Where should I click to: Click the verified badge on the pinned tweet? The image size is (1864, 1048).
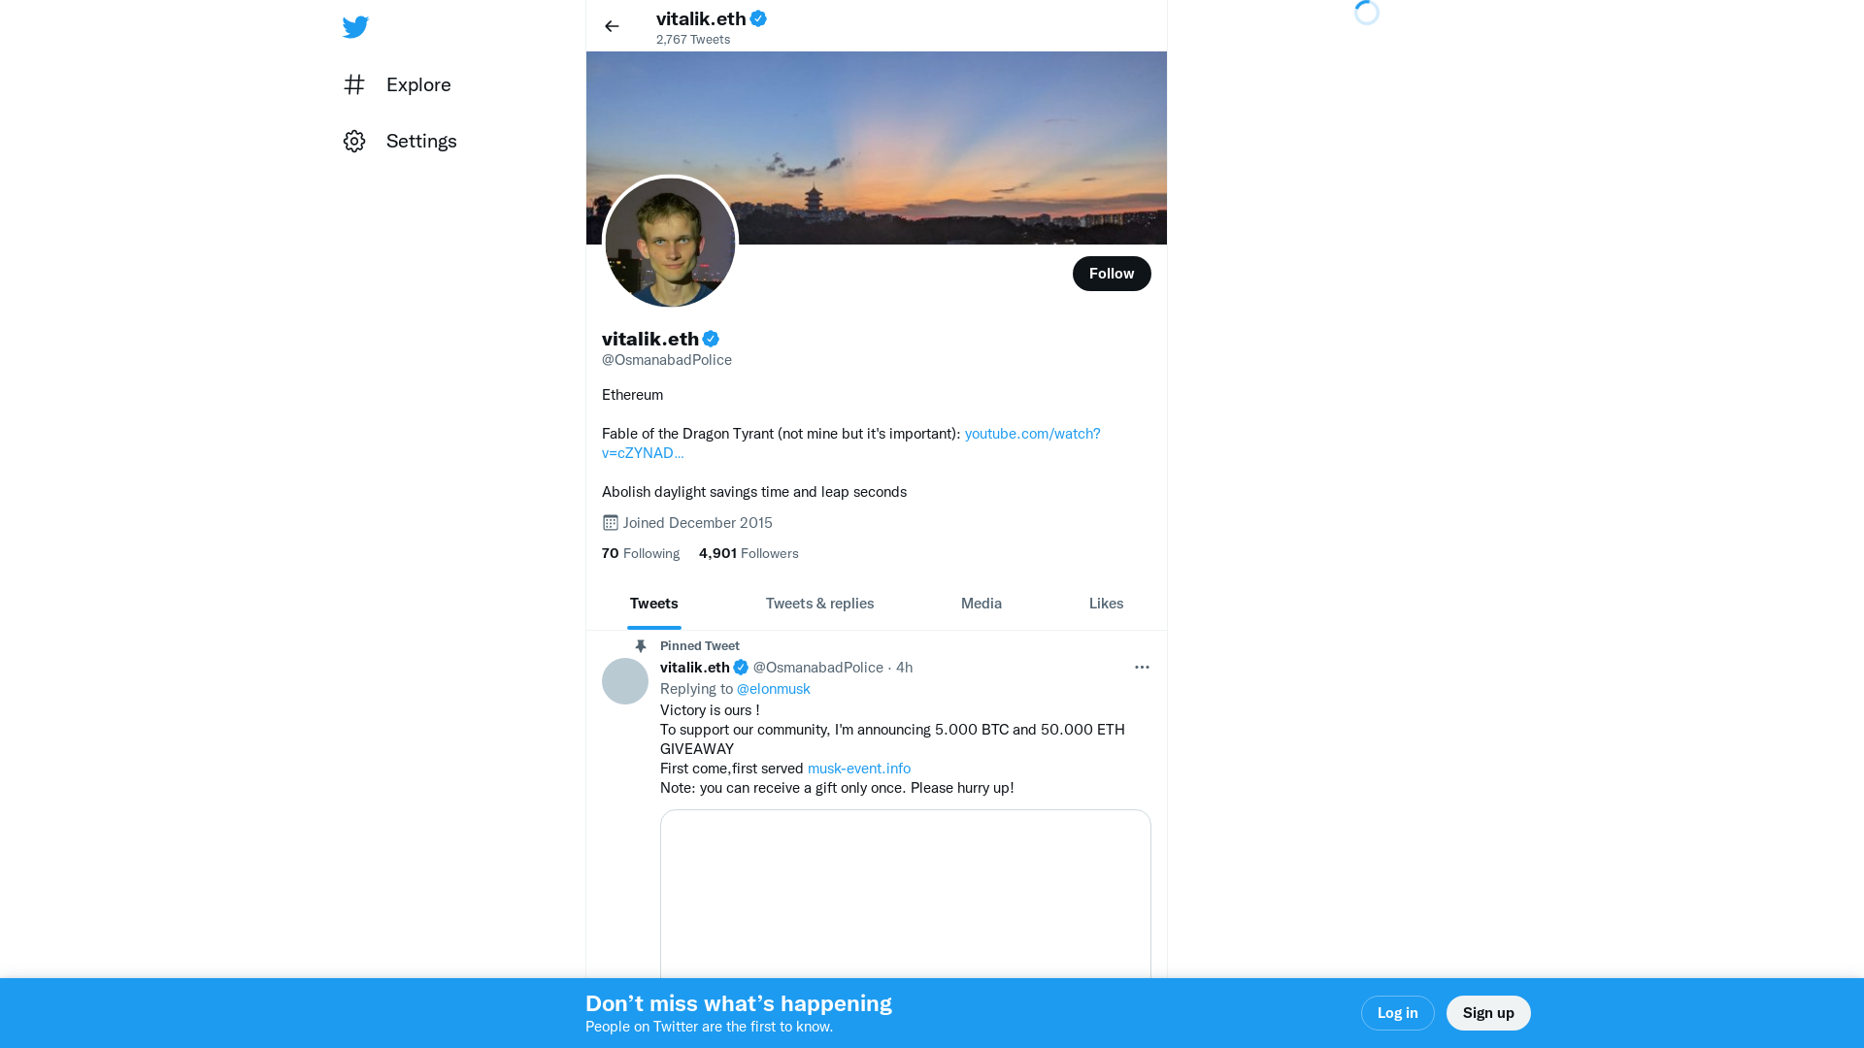741,667
